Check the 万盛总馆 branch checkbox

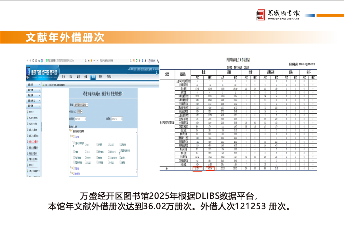click(74, 136)
